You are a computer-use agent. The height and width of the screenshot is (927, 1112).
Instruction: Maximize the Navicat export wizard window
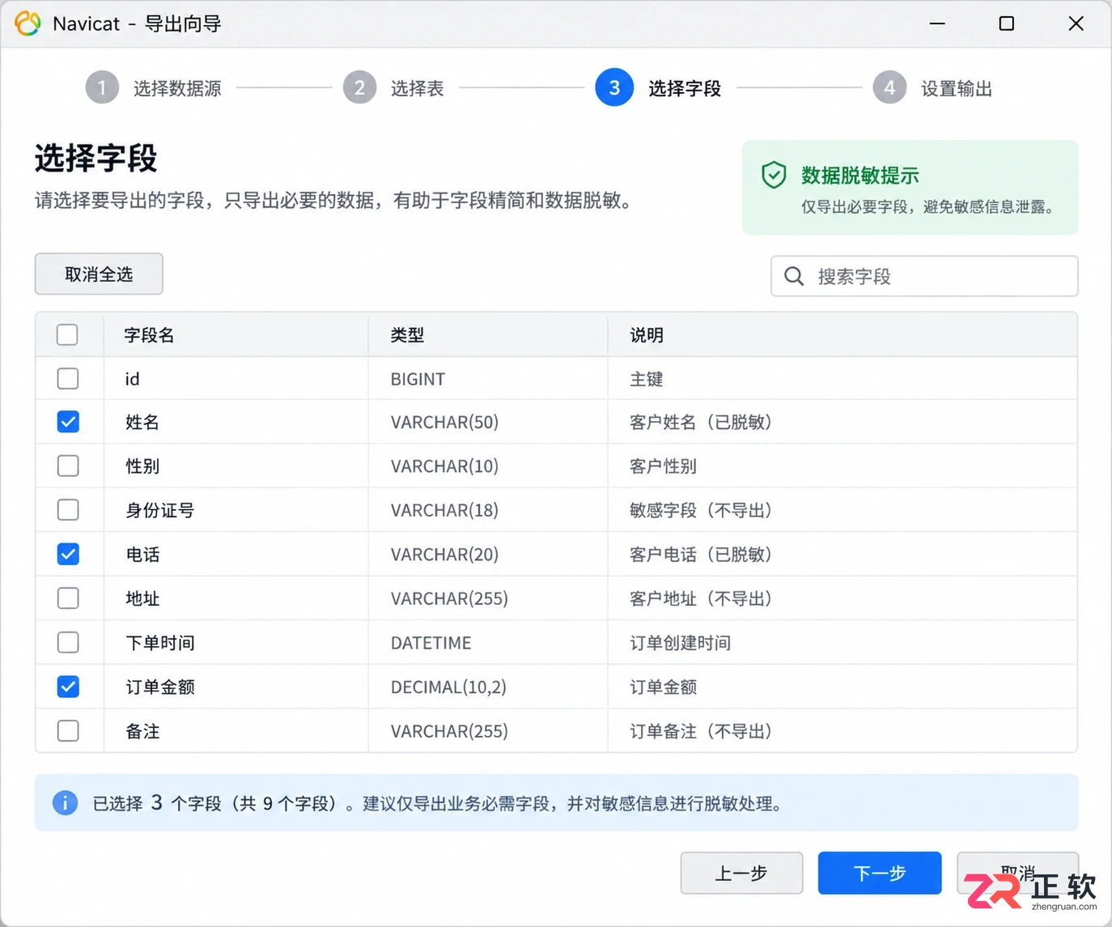[1006, 23]
